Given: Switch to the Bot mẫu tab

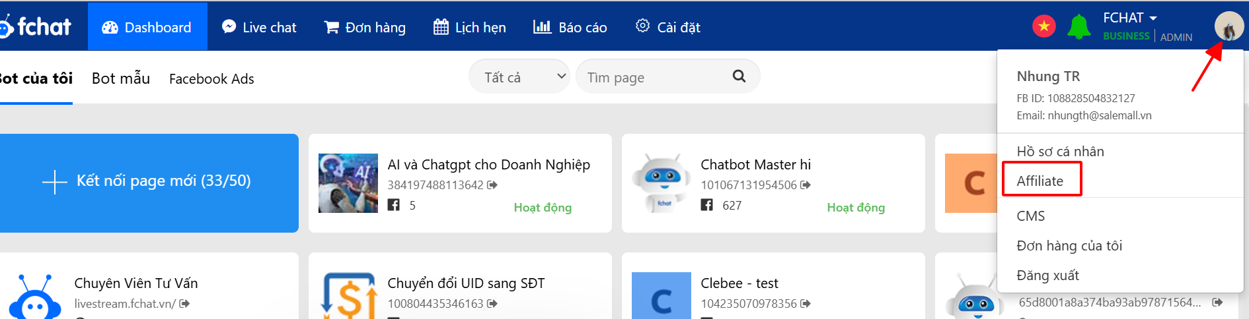Looking at the screenshot, I should (x=121, y=78).
